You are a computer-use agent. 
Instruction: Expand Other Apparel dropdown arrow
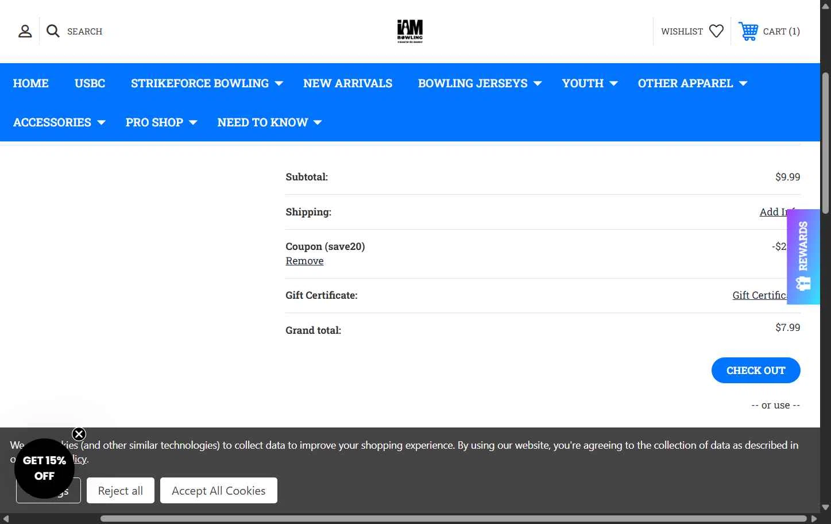[x=743, y=84]
